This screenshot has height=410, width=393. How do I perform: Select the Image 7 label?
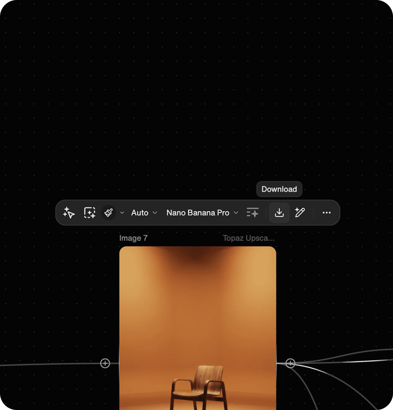[x=133, y=238]
